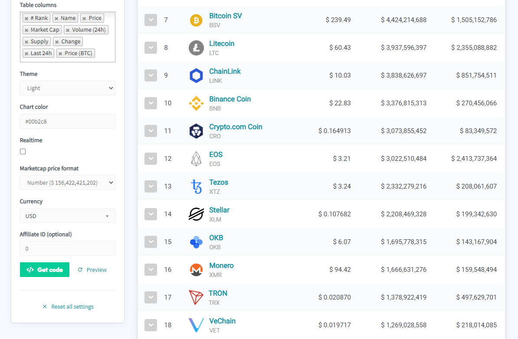Open the Marketcap price format dropdown

click(67, 183)
